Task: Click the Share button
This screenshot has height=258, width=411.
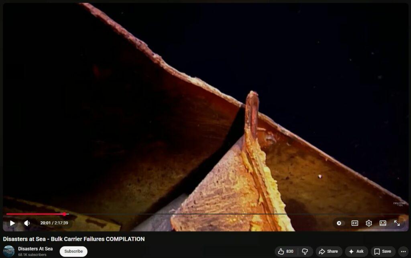Action: coord(328,252)
